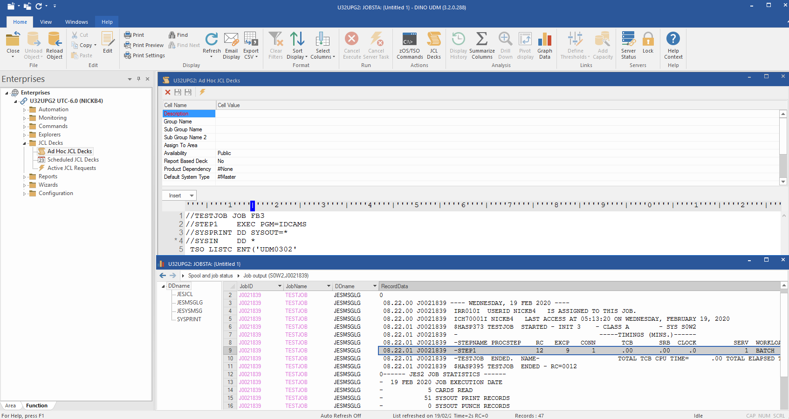Open the Windows menu

coord(76,21)
